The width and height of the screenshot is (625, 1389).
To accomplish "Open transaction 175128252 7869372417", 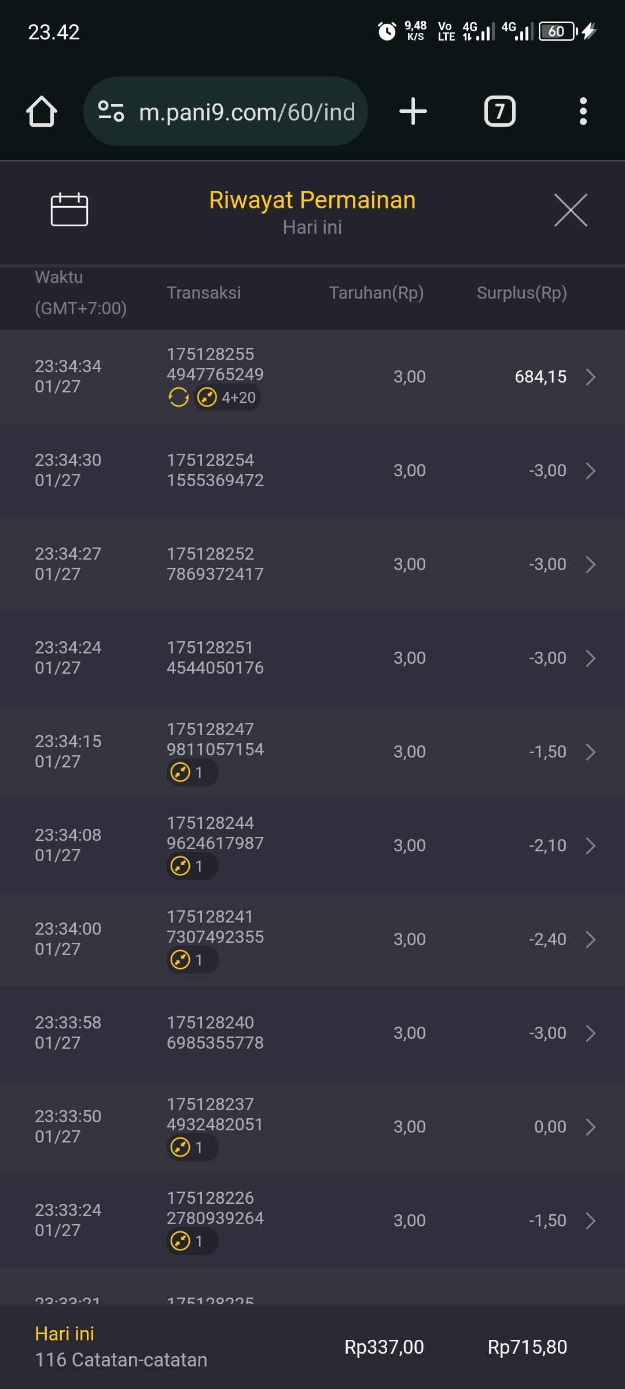I will pos(215,564).
